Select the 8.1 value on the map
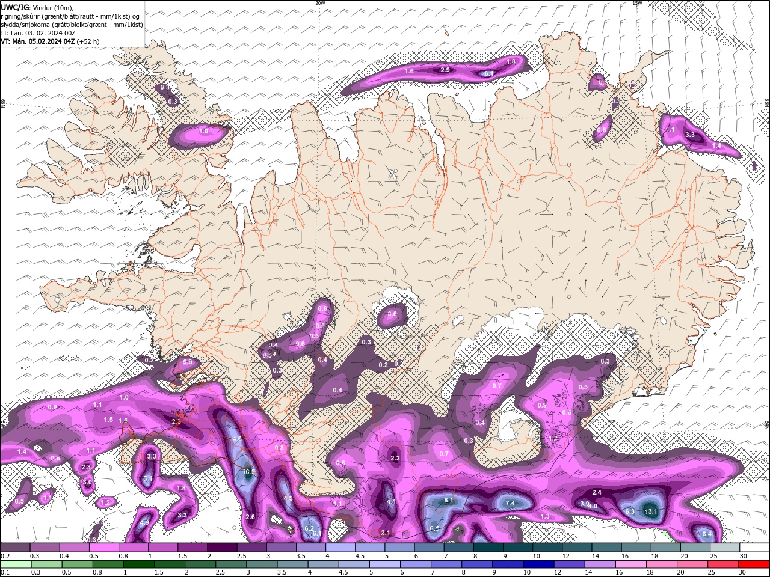The image size is (770, 577). [448, 500]
